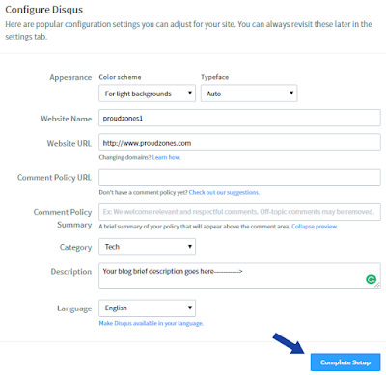Click the Complete Setup button
The height and width of the screenshot is (375, 386).
345,362
